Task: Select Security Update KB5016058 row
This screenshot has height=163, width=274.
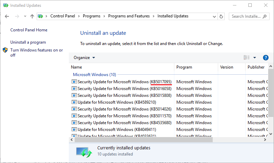Action: (170, 89)
